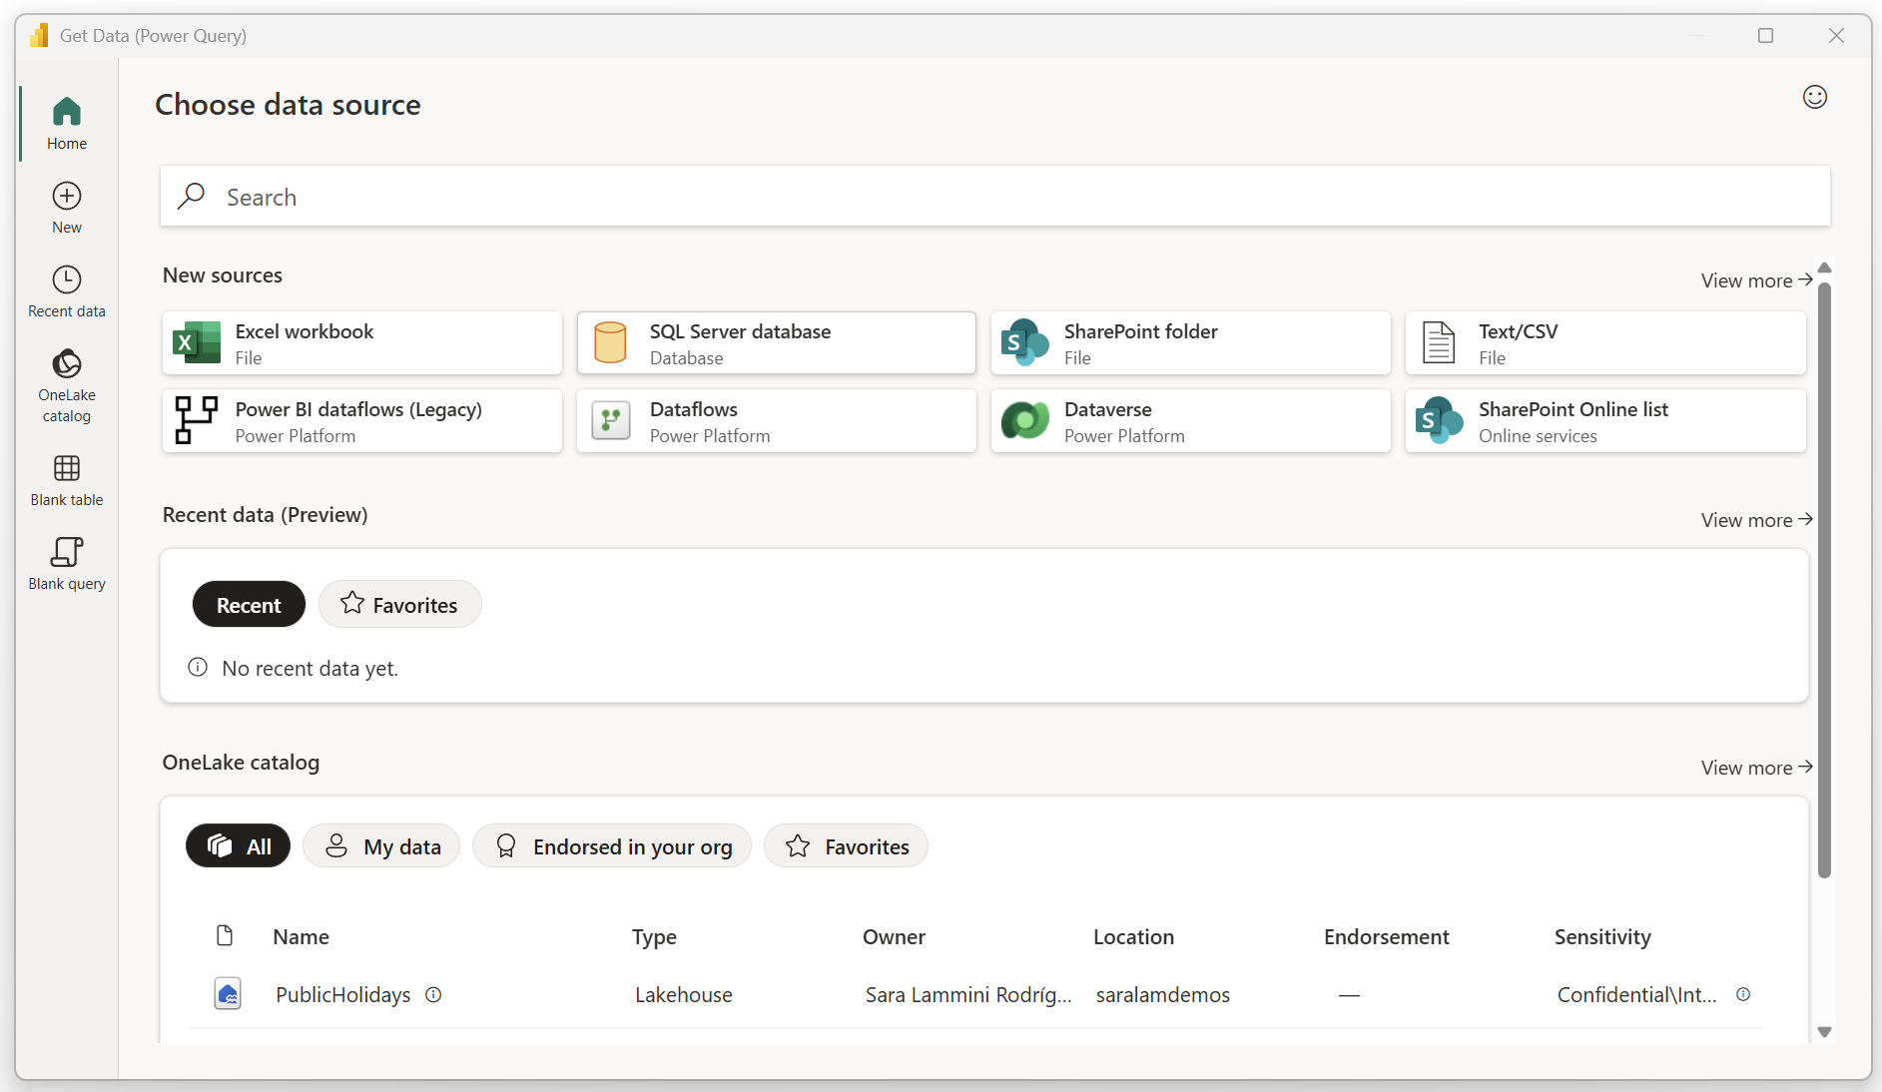Choose the SQL Server database card label
The height and width of the screenshot is (1092, 1882).
coord(740,331)
